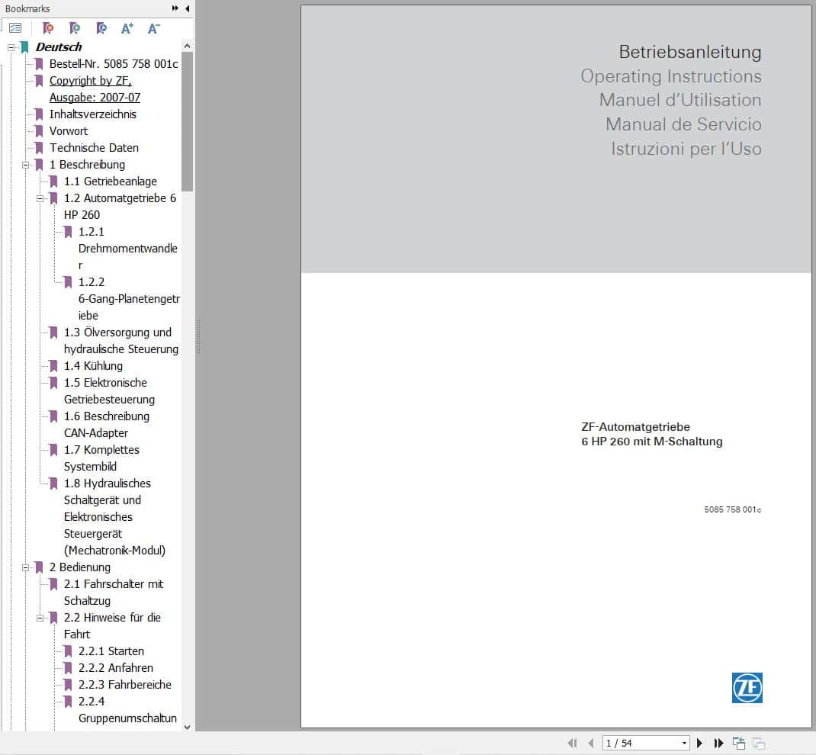Open bookmark 2.2.3 Fahrbereiche
This screenshot has height=755, width=816.
pyautogui.click(x=125, y=684)
